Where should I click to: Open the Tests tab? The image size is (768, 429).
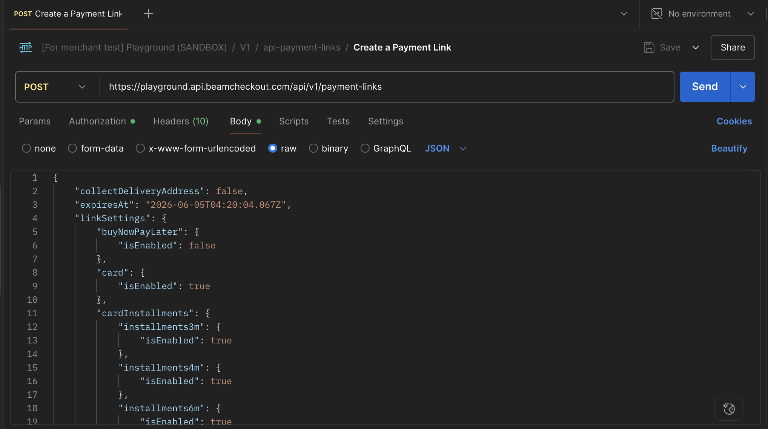[x=338, y=121]
